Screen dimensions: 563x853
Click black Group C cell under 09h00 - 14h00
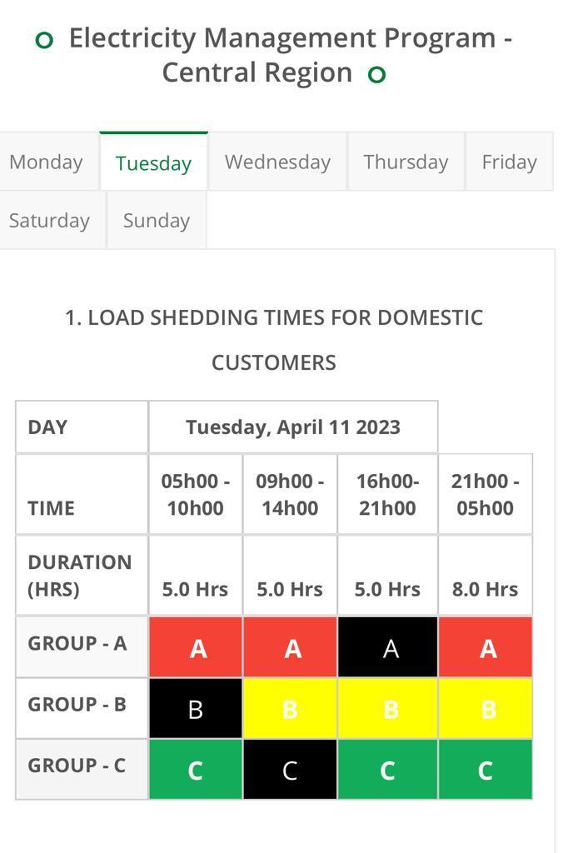[x=290, y=769]
